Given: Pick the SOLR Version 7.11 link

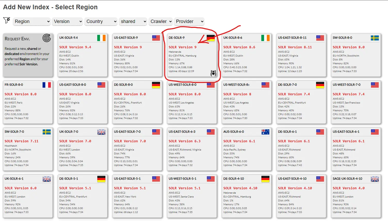Looking at the screenshot, I should point(21,141).
